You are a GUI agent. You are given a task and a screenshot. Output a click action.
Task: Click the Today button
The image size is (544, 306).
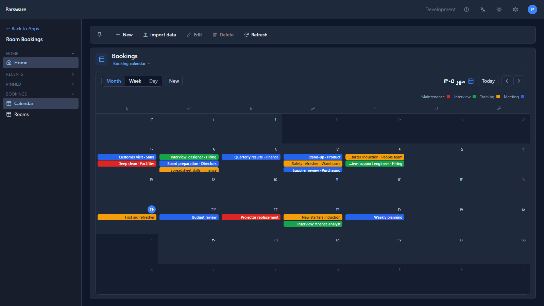point(488,81)
